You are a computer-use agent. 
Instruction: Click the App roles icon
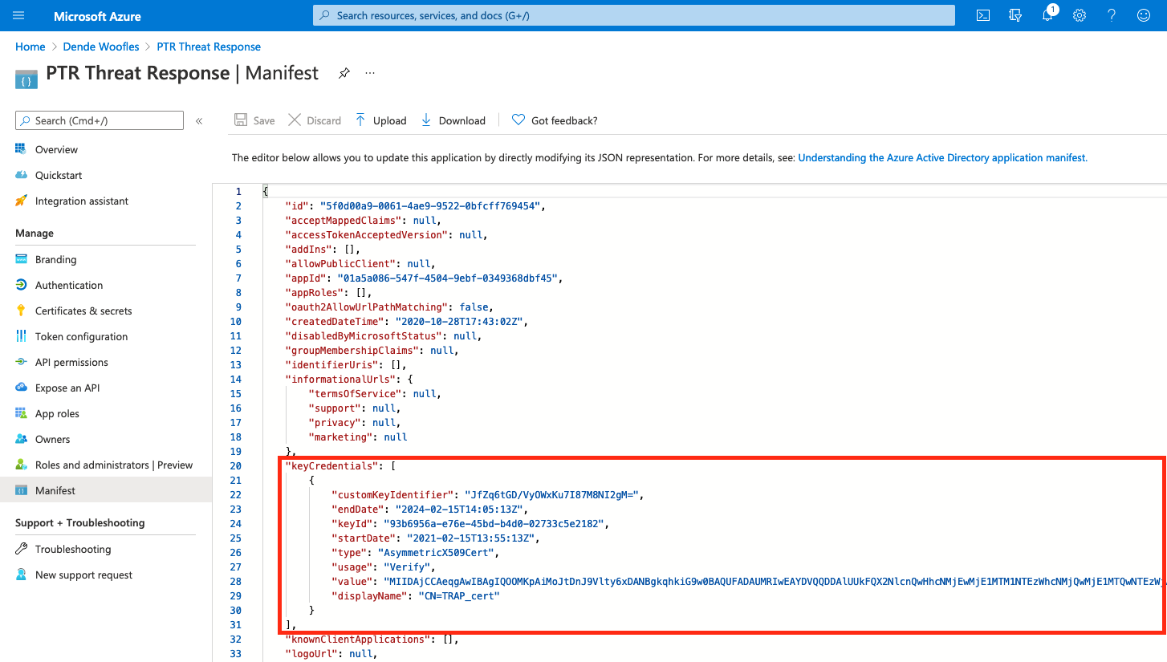tap(22, 413)
